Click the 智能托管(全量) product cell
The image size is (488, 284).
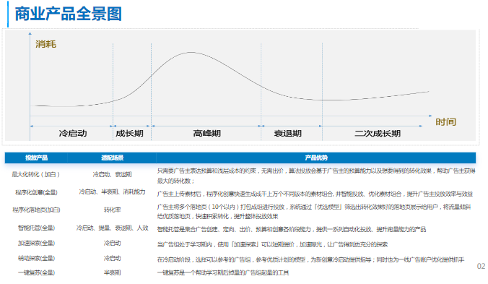pos(36,228)
